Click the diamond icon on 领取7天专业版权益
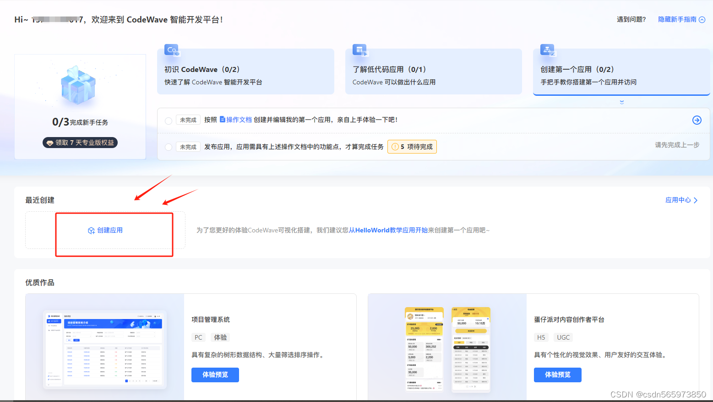The image size is (713, 402). pyautogui.click(x=50, y=143)
